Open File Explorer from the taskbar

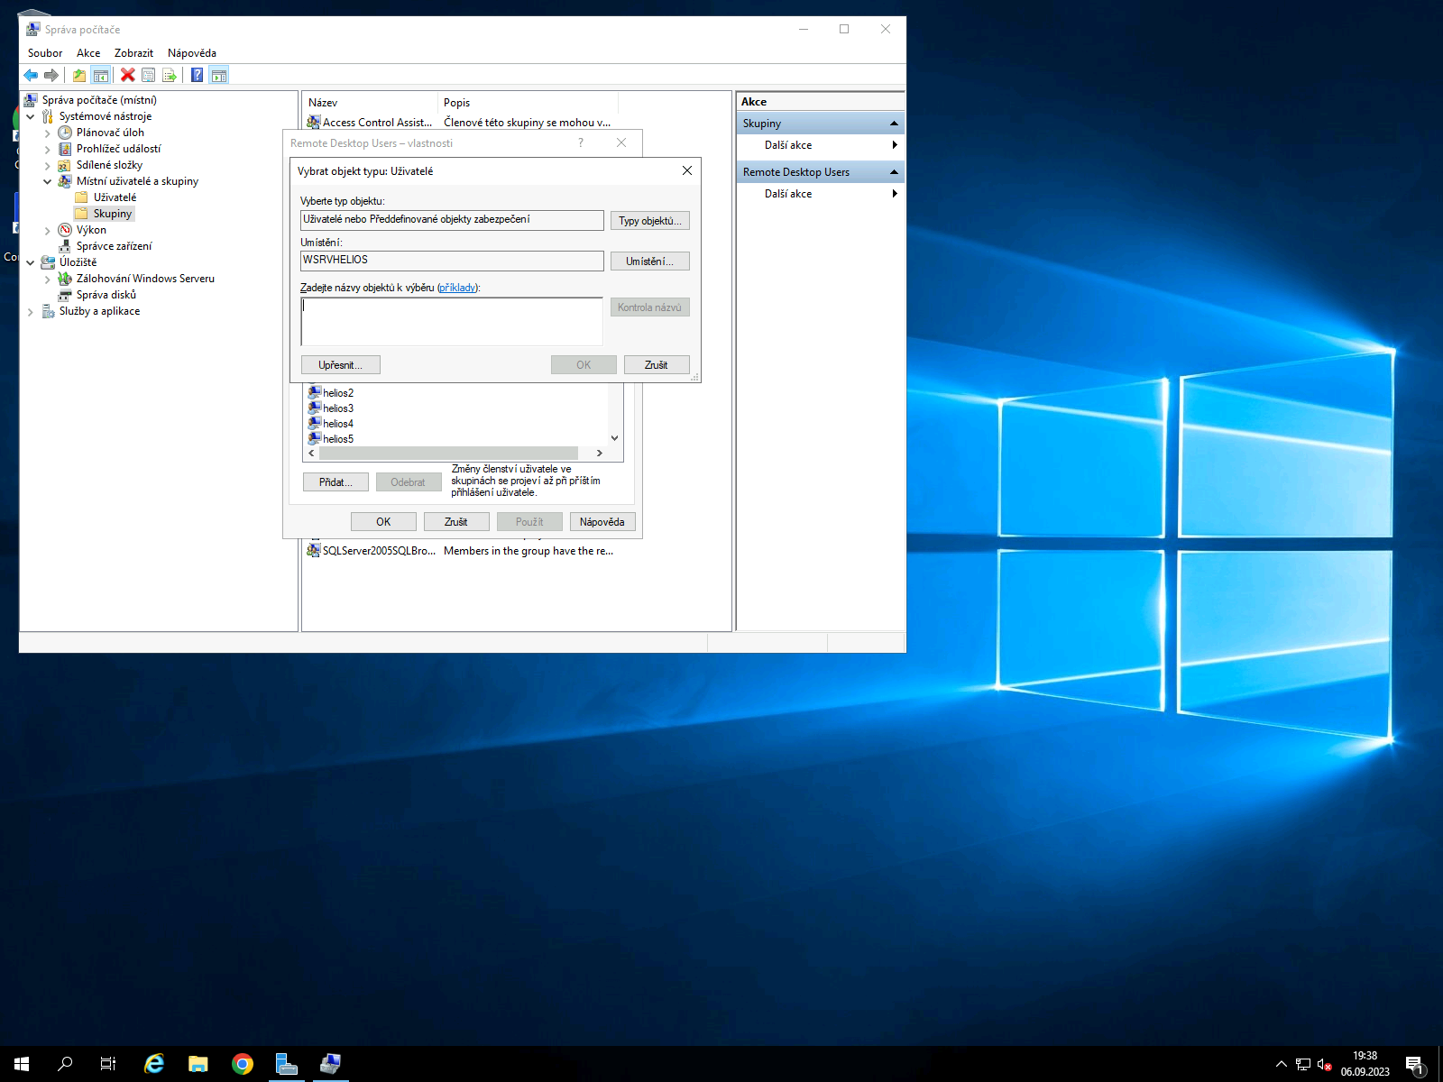(x=198, y=1064)
